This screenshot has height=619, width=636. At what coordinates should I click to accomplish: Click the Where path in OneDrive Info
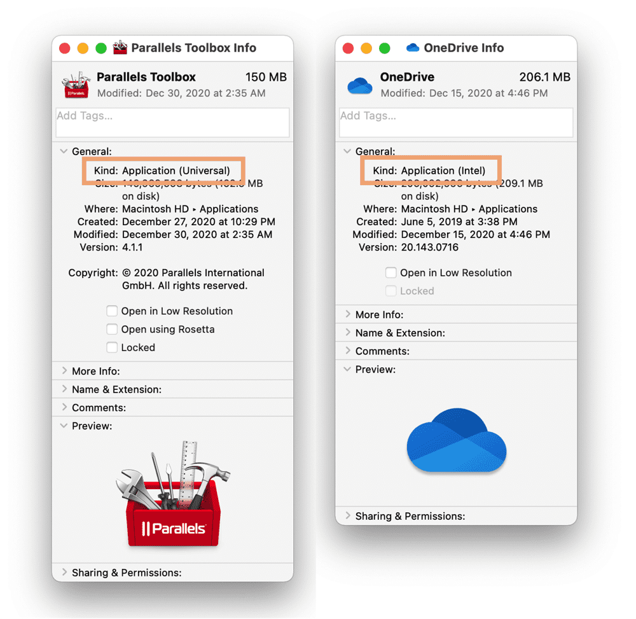tap(469, 209)
